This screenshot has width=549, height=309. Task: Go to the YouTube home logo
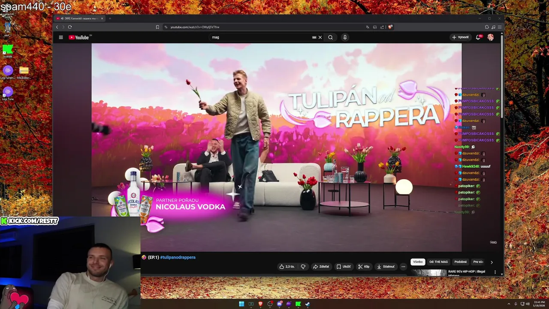click(78, 37)
